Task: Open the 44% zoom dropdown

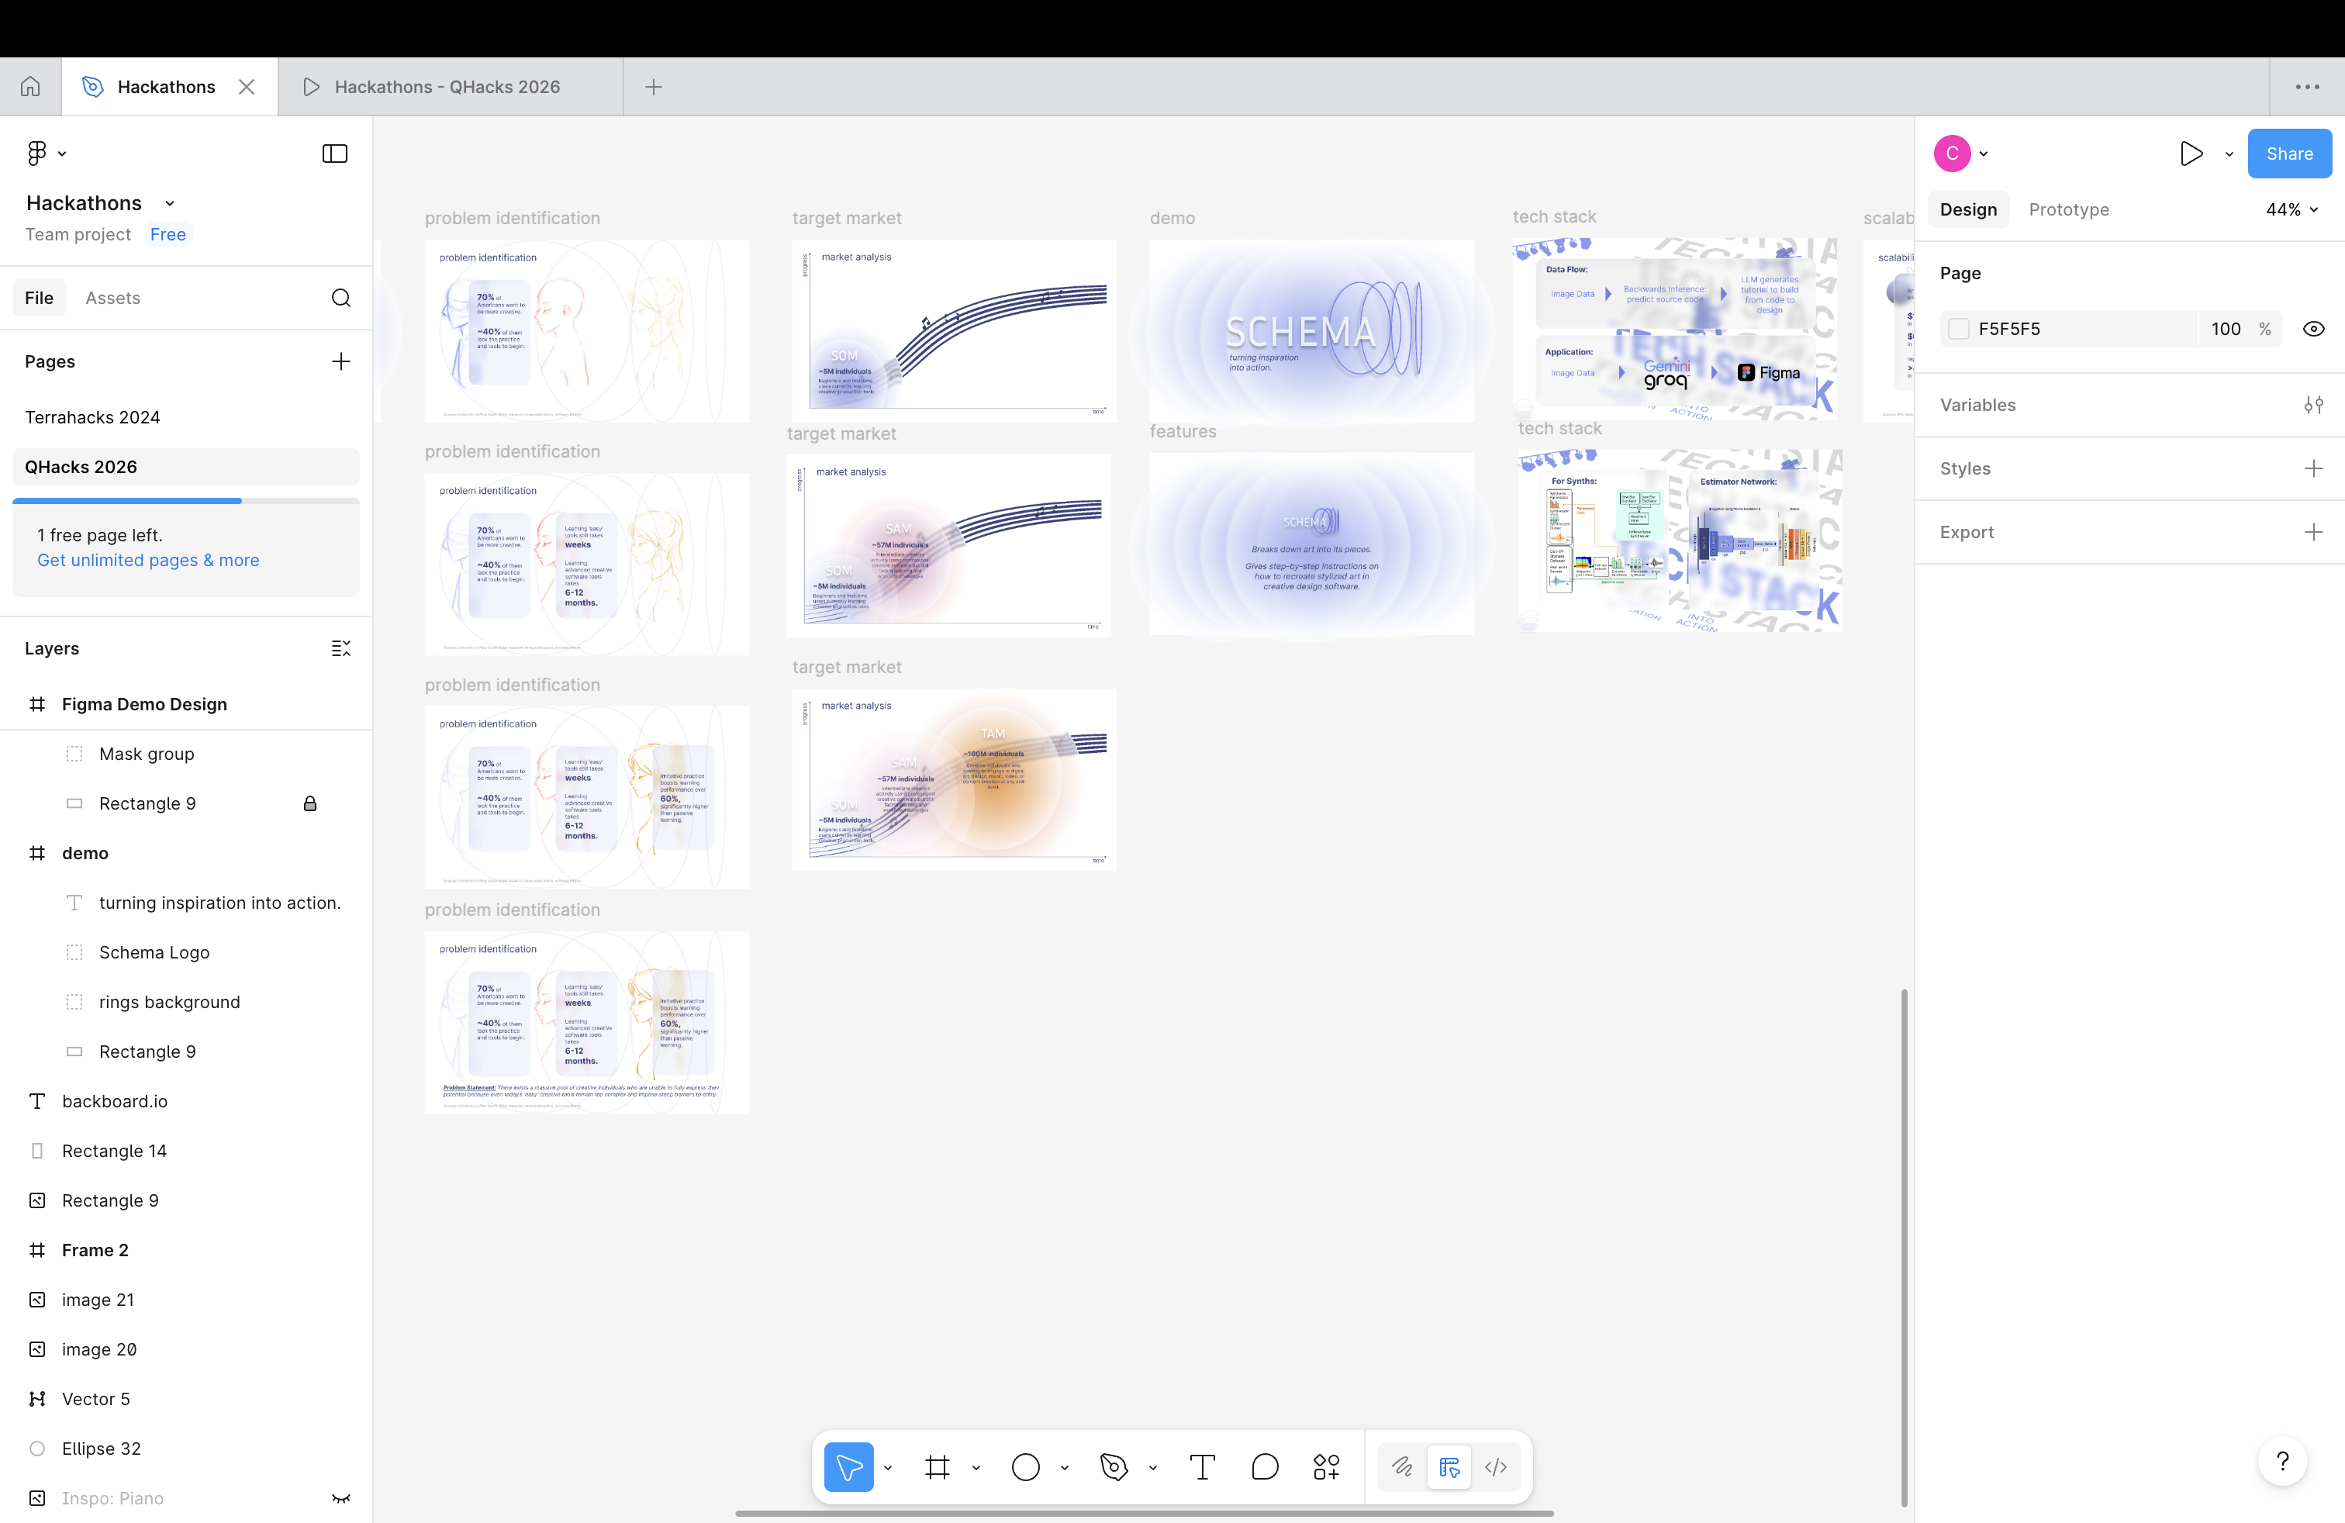Action: [2291, 210]
